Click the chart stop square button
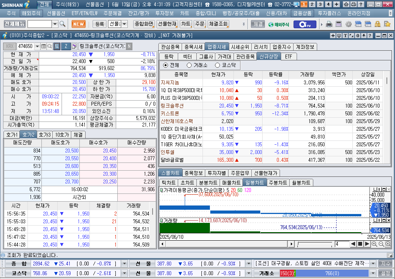This screenshot has width=395, height=279. [x=360, y=244]
